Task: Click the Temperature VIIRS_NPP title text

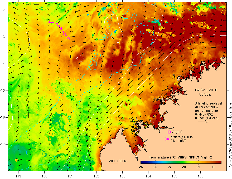Action: click(x=180, y=157)
